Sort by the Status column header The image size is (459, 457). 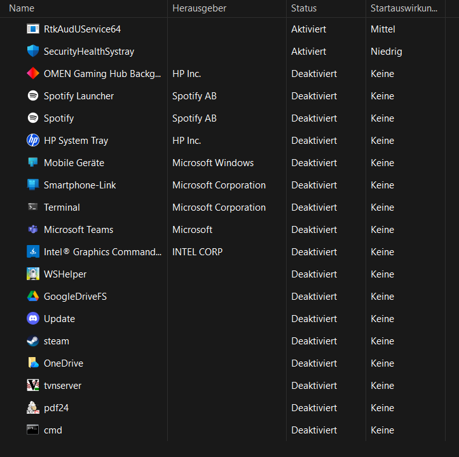coord(303,8)
